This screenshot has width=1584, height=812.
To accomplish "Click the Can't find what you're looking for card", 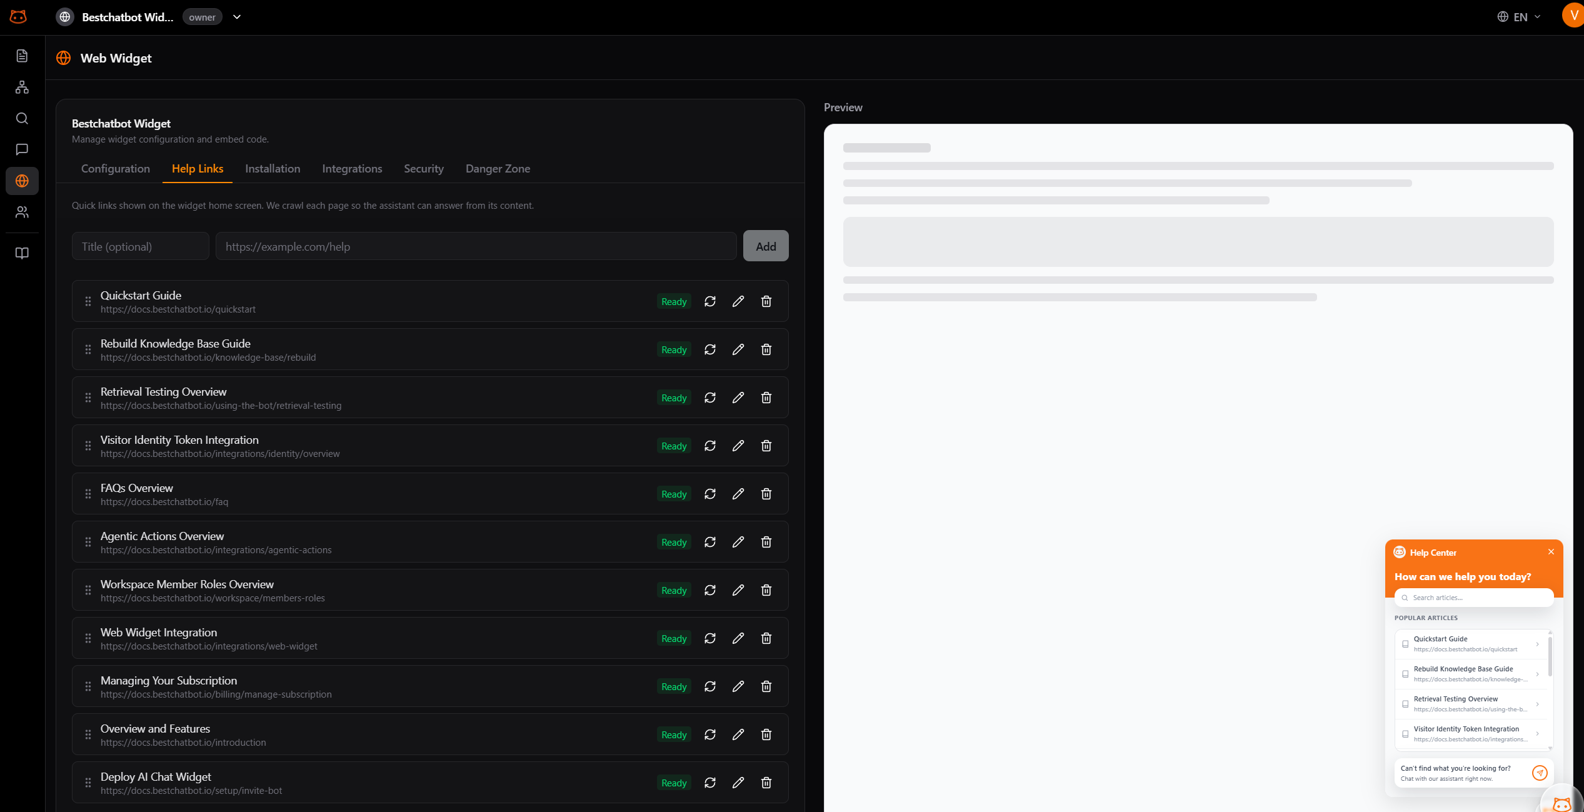I will click(1474, 773).
